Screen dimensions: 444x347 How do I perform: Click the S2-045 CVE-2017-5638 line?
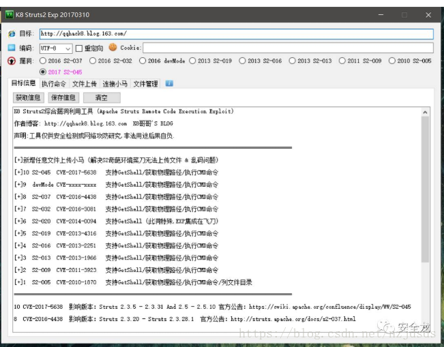[x=116, y=172]
